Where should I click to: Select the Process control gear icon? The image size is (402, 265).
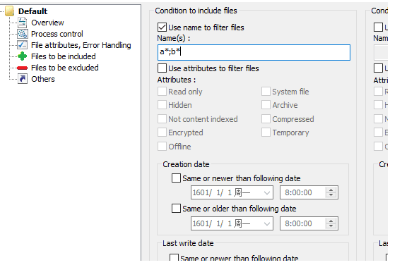[23, 34]
